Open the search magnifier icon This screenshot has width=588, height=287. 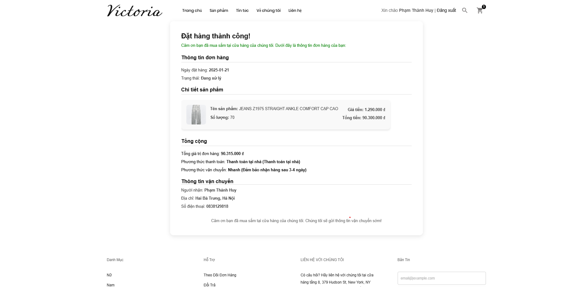[465, 10]
